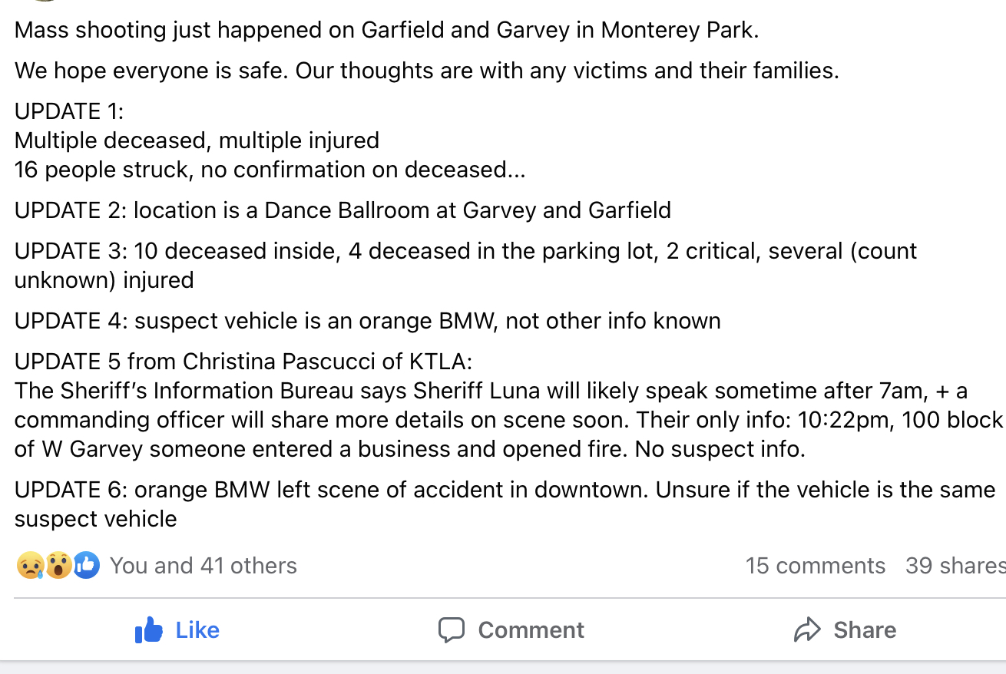This screenshot has width=1006, height=674.
Task: Click the wow surprised reaction emoji
Action: click(58, 566)
